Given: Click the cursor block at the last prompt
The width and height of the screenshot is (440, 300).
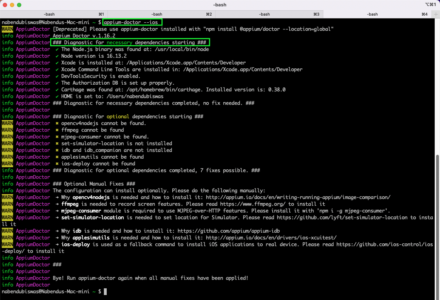Looking at the screenshot, I should click(105, 291).
